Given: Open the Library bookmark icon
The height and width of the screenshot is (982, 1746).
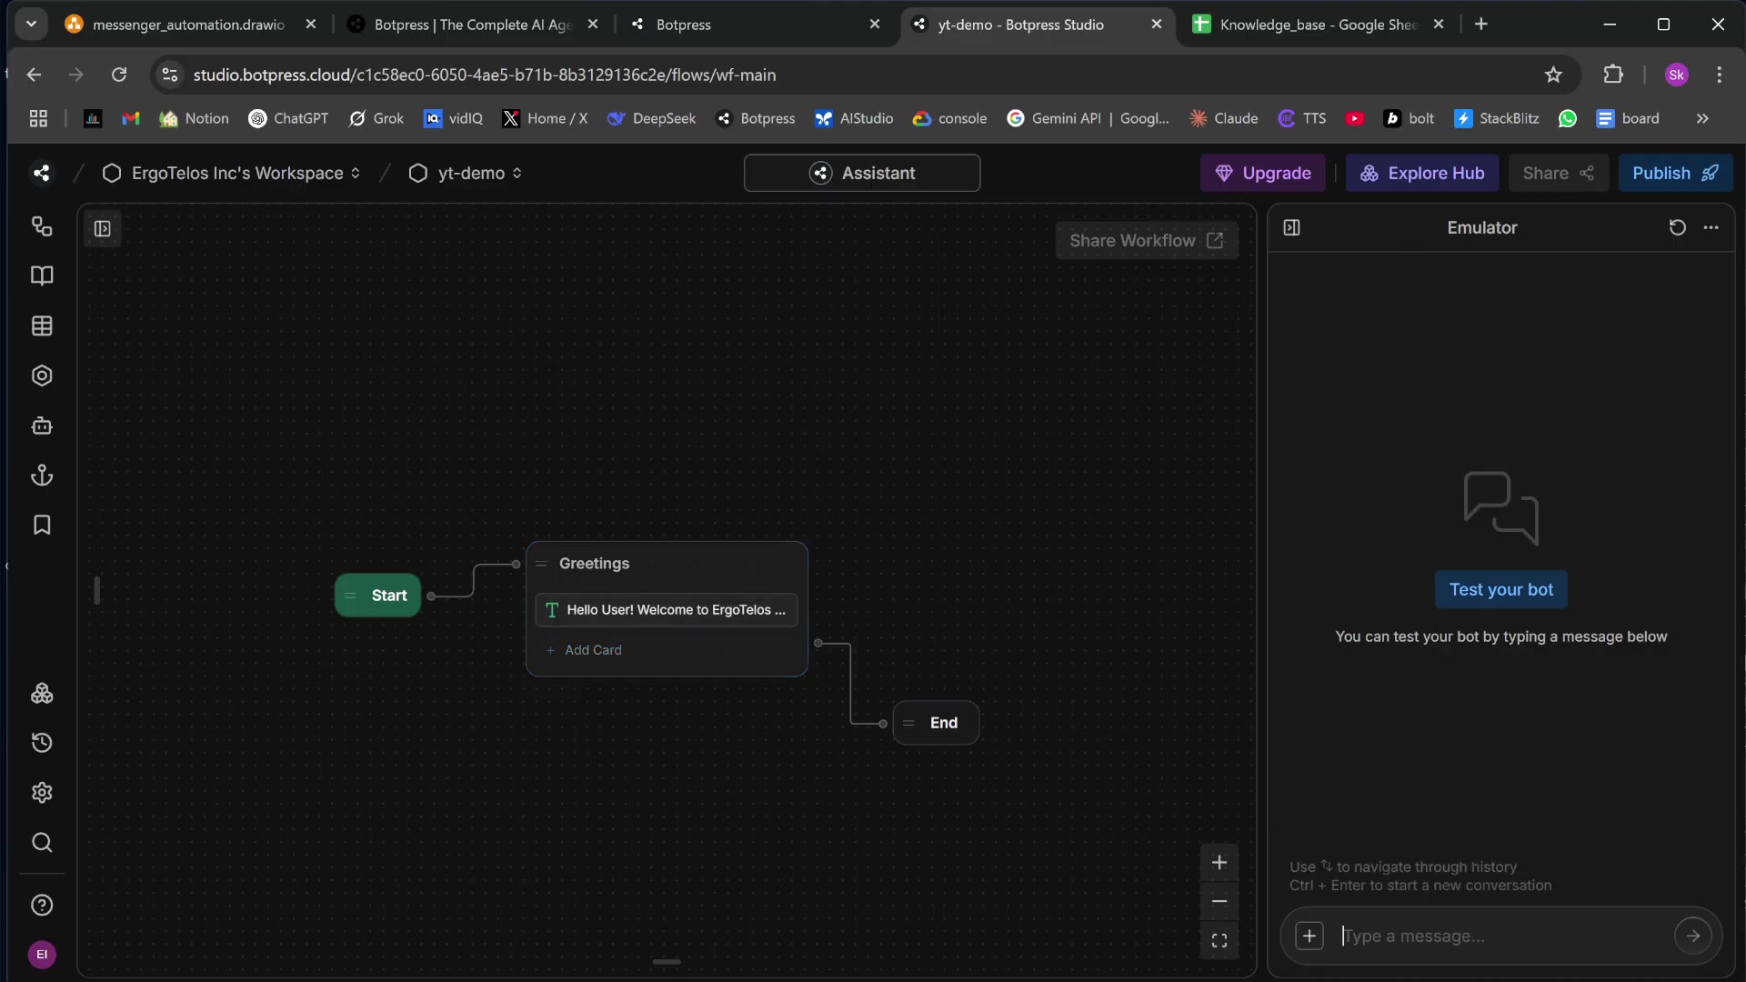Looking at the screenshot, I should (42, 525).
